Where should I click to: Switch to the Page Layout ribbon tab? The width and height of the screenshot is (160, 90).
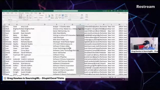tap(21, 13)
